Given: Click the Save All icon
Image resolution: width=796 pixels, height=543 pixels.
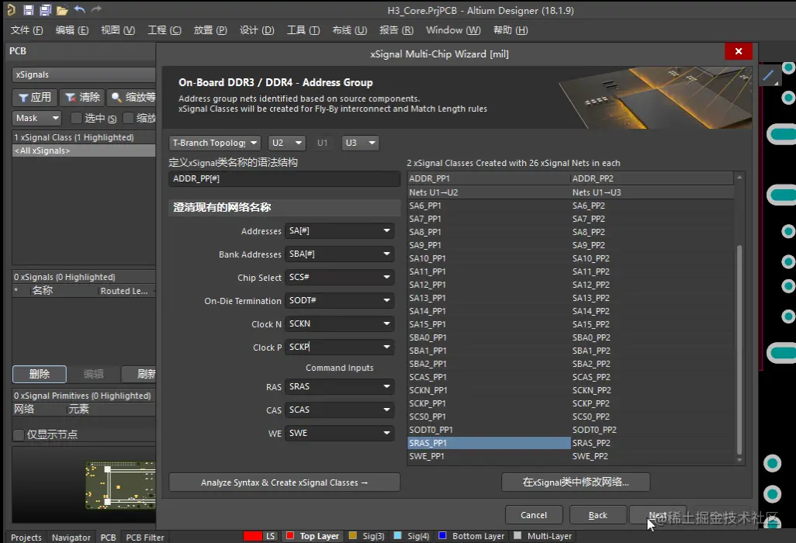Looking at the screenshot, I should coord(45,9).
